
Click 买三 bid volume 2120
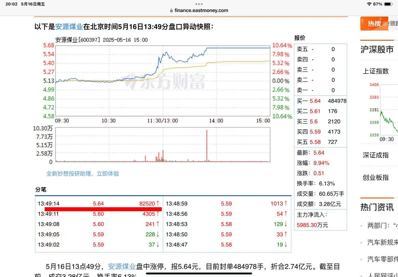pos(334,122)
